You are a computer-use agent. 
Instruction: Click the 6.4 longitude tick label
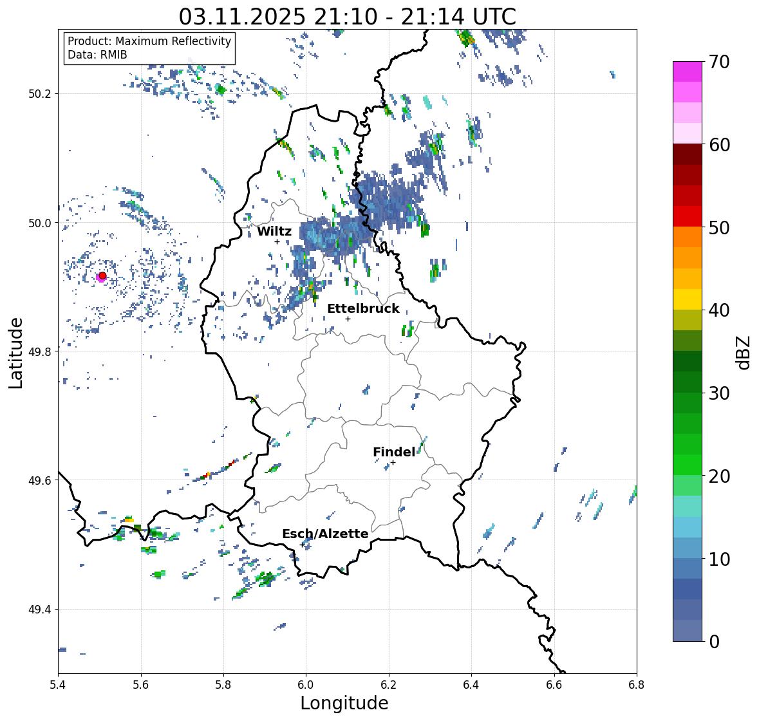pyautogui.click(x=471, y=685)
